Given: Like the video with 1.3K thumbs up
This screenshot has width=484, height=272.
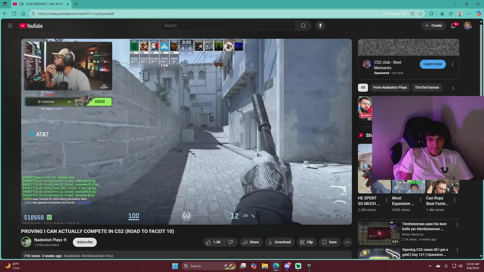Looking at the screenshot, I should tap(213, 242).
